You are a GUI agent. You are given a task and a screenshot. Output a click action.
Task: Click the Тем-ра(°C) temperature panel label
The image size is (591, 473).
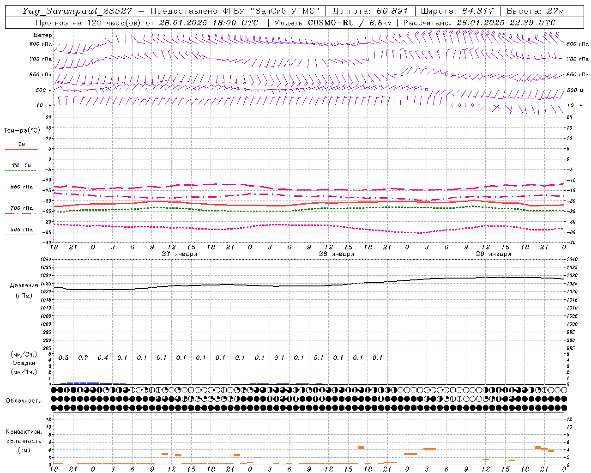22,131
